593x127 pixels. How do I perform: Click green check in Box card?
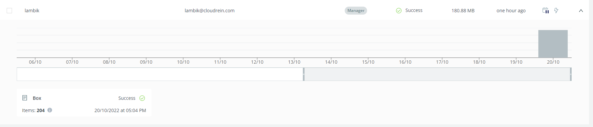142,98
